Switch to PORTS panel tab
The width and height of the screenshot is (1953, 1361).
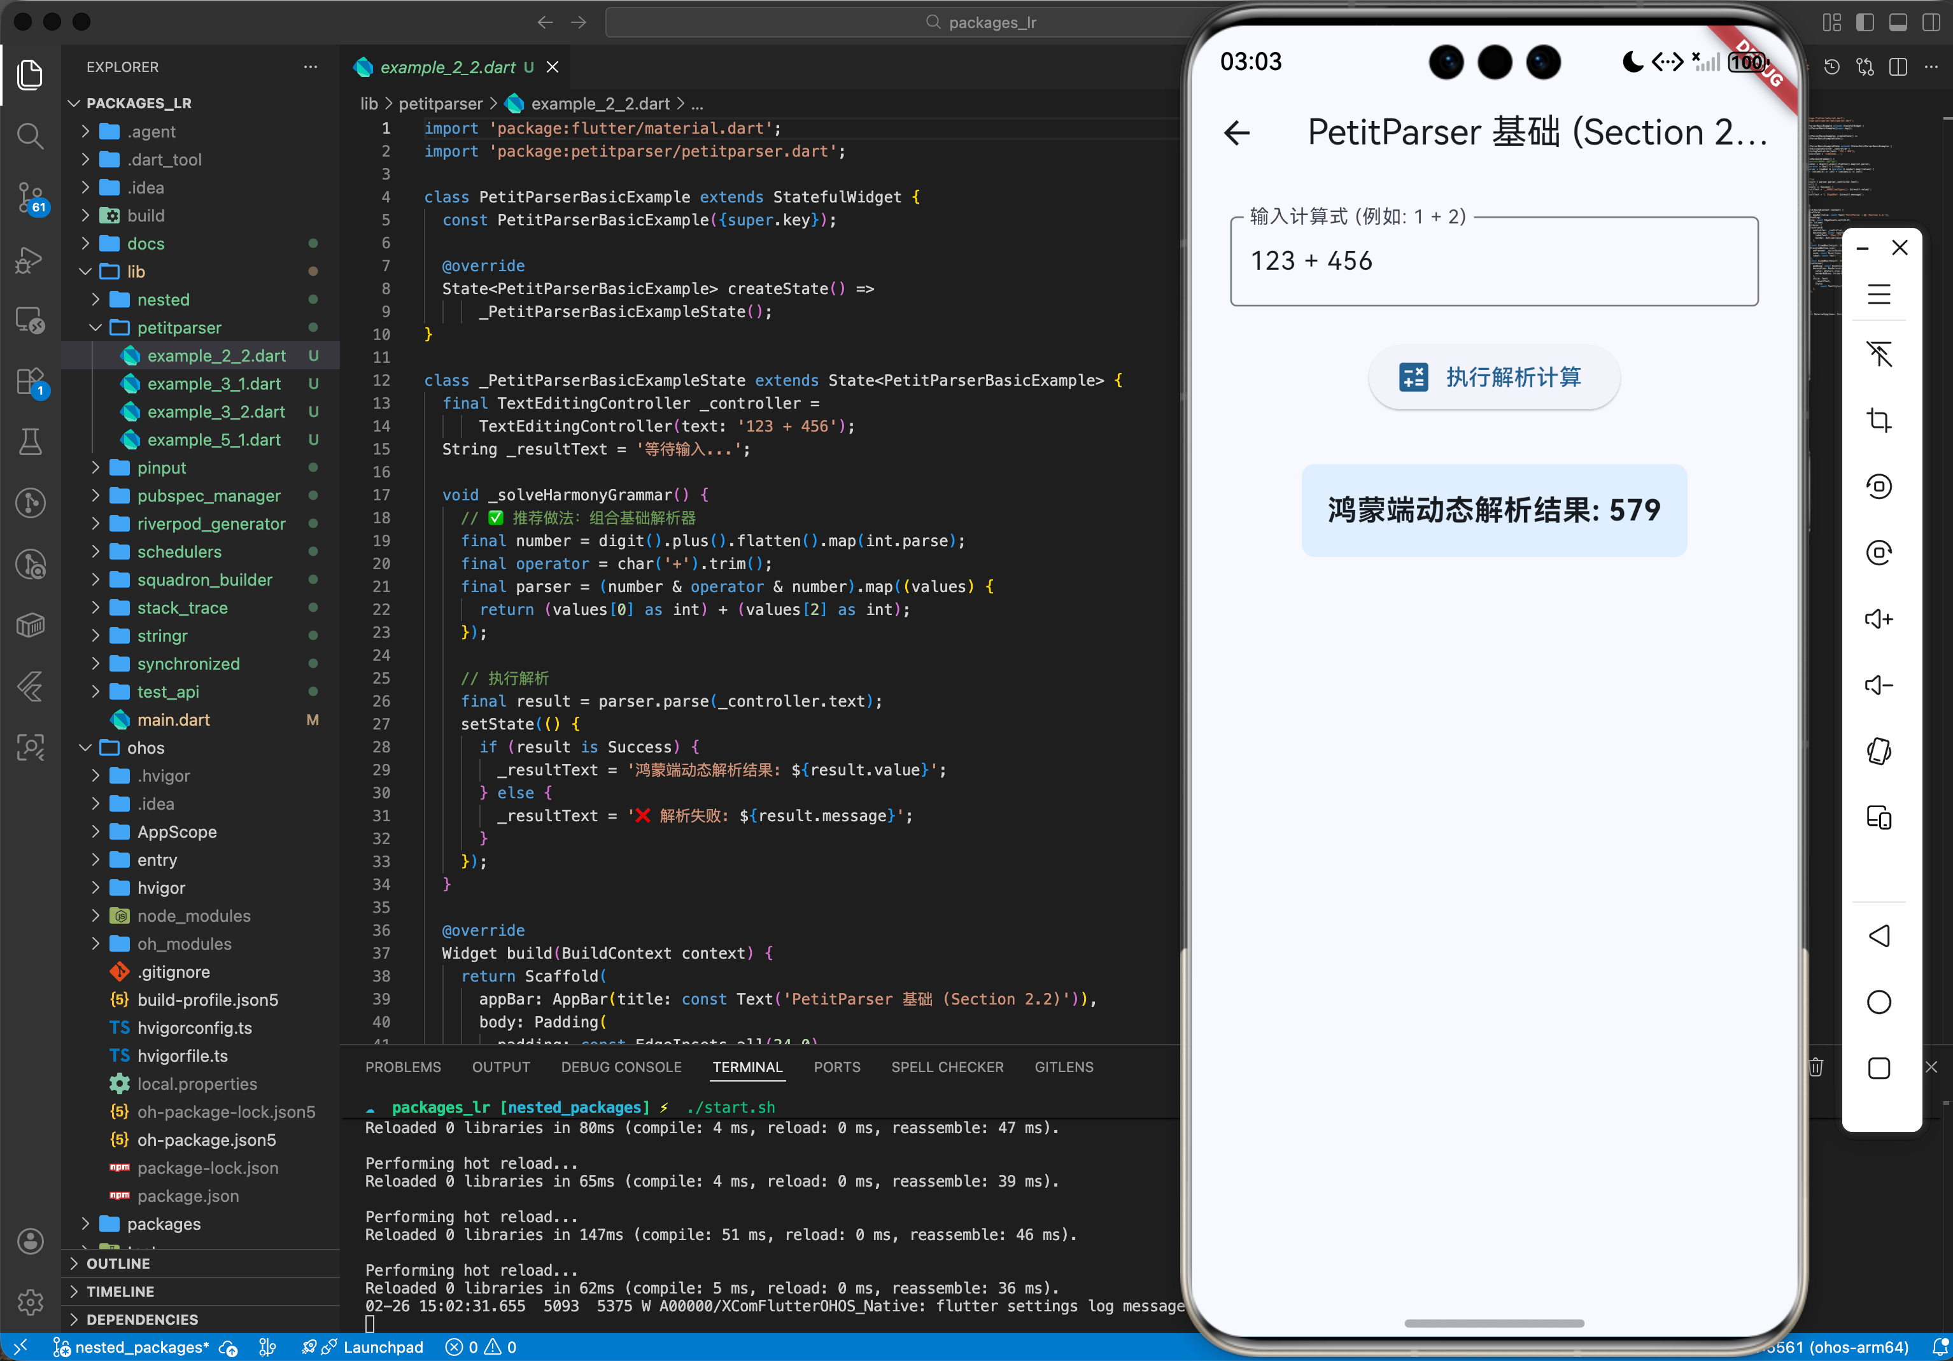(837, 1067)
